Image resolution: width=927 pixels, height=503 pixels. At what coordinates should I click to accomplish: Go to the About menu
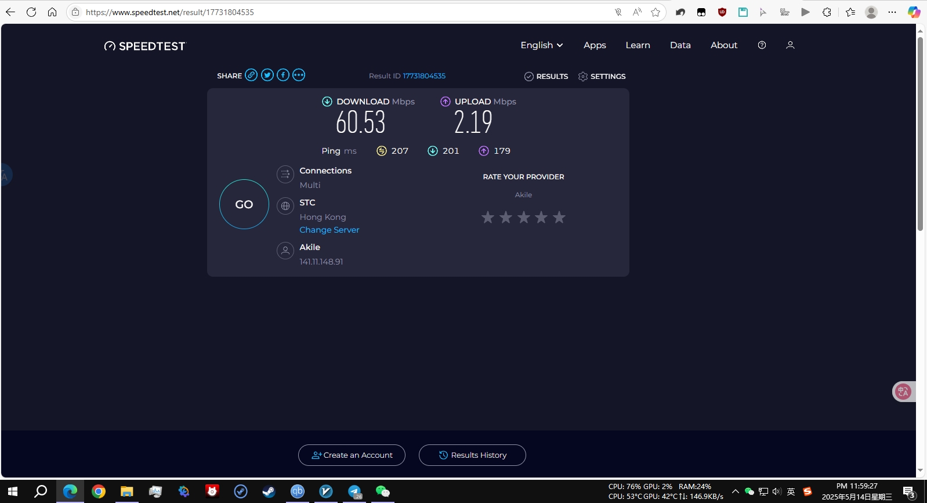pyautogui.click(x=723, y=45)
